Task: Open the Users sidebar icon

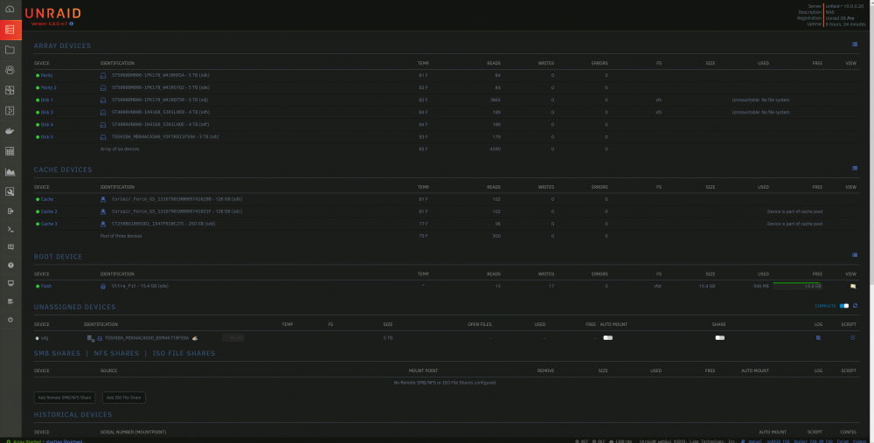Action: click(10, 70)
